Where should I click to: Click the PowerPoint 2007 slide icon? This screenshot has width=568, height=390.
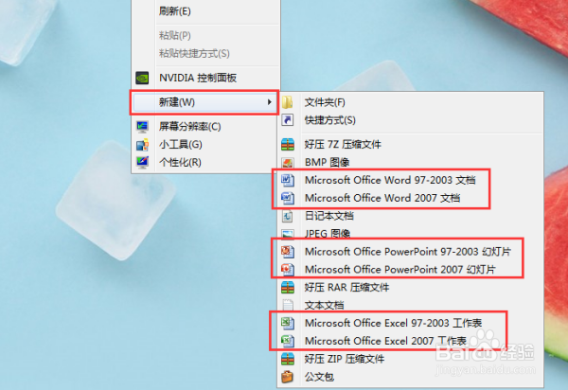pyautogui.click(x=288, y=270)
